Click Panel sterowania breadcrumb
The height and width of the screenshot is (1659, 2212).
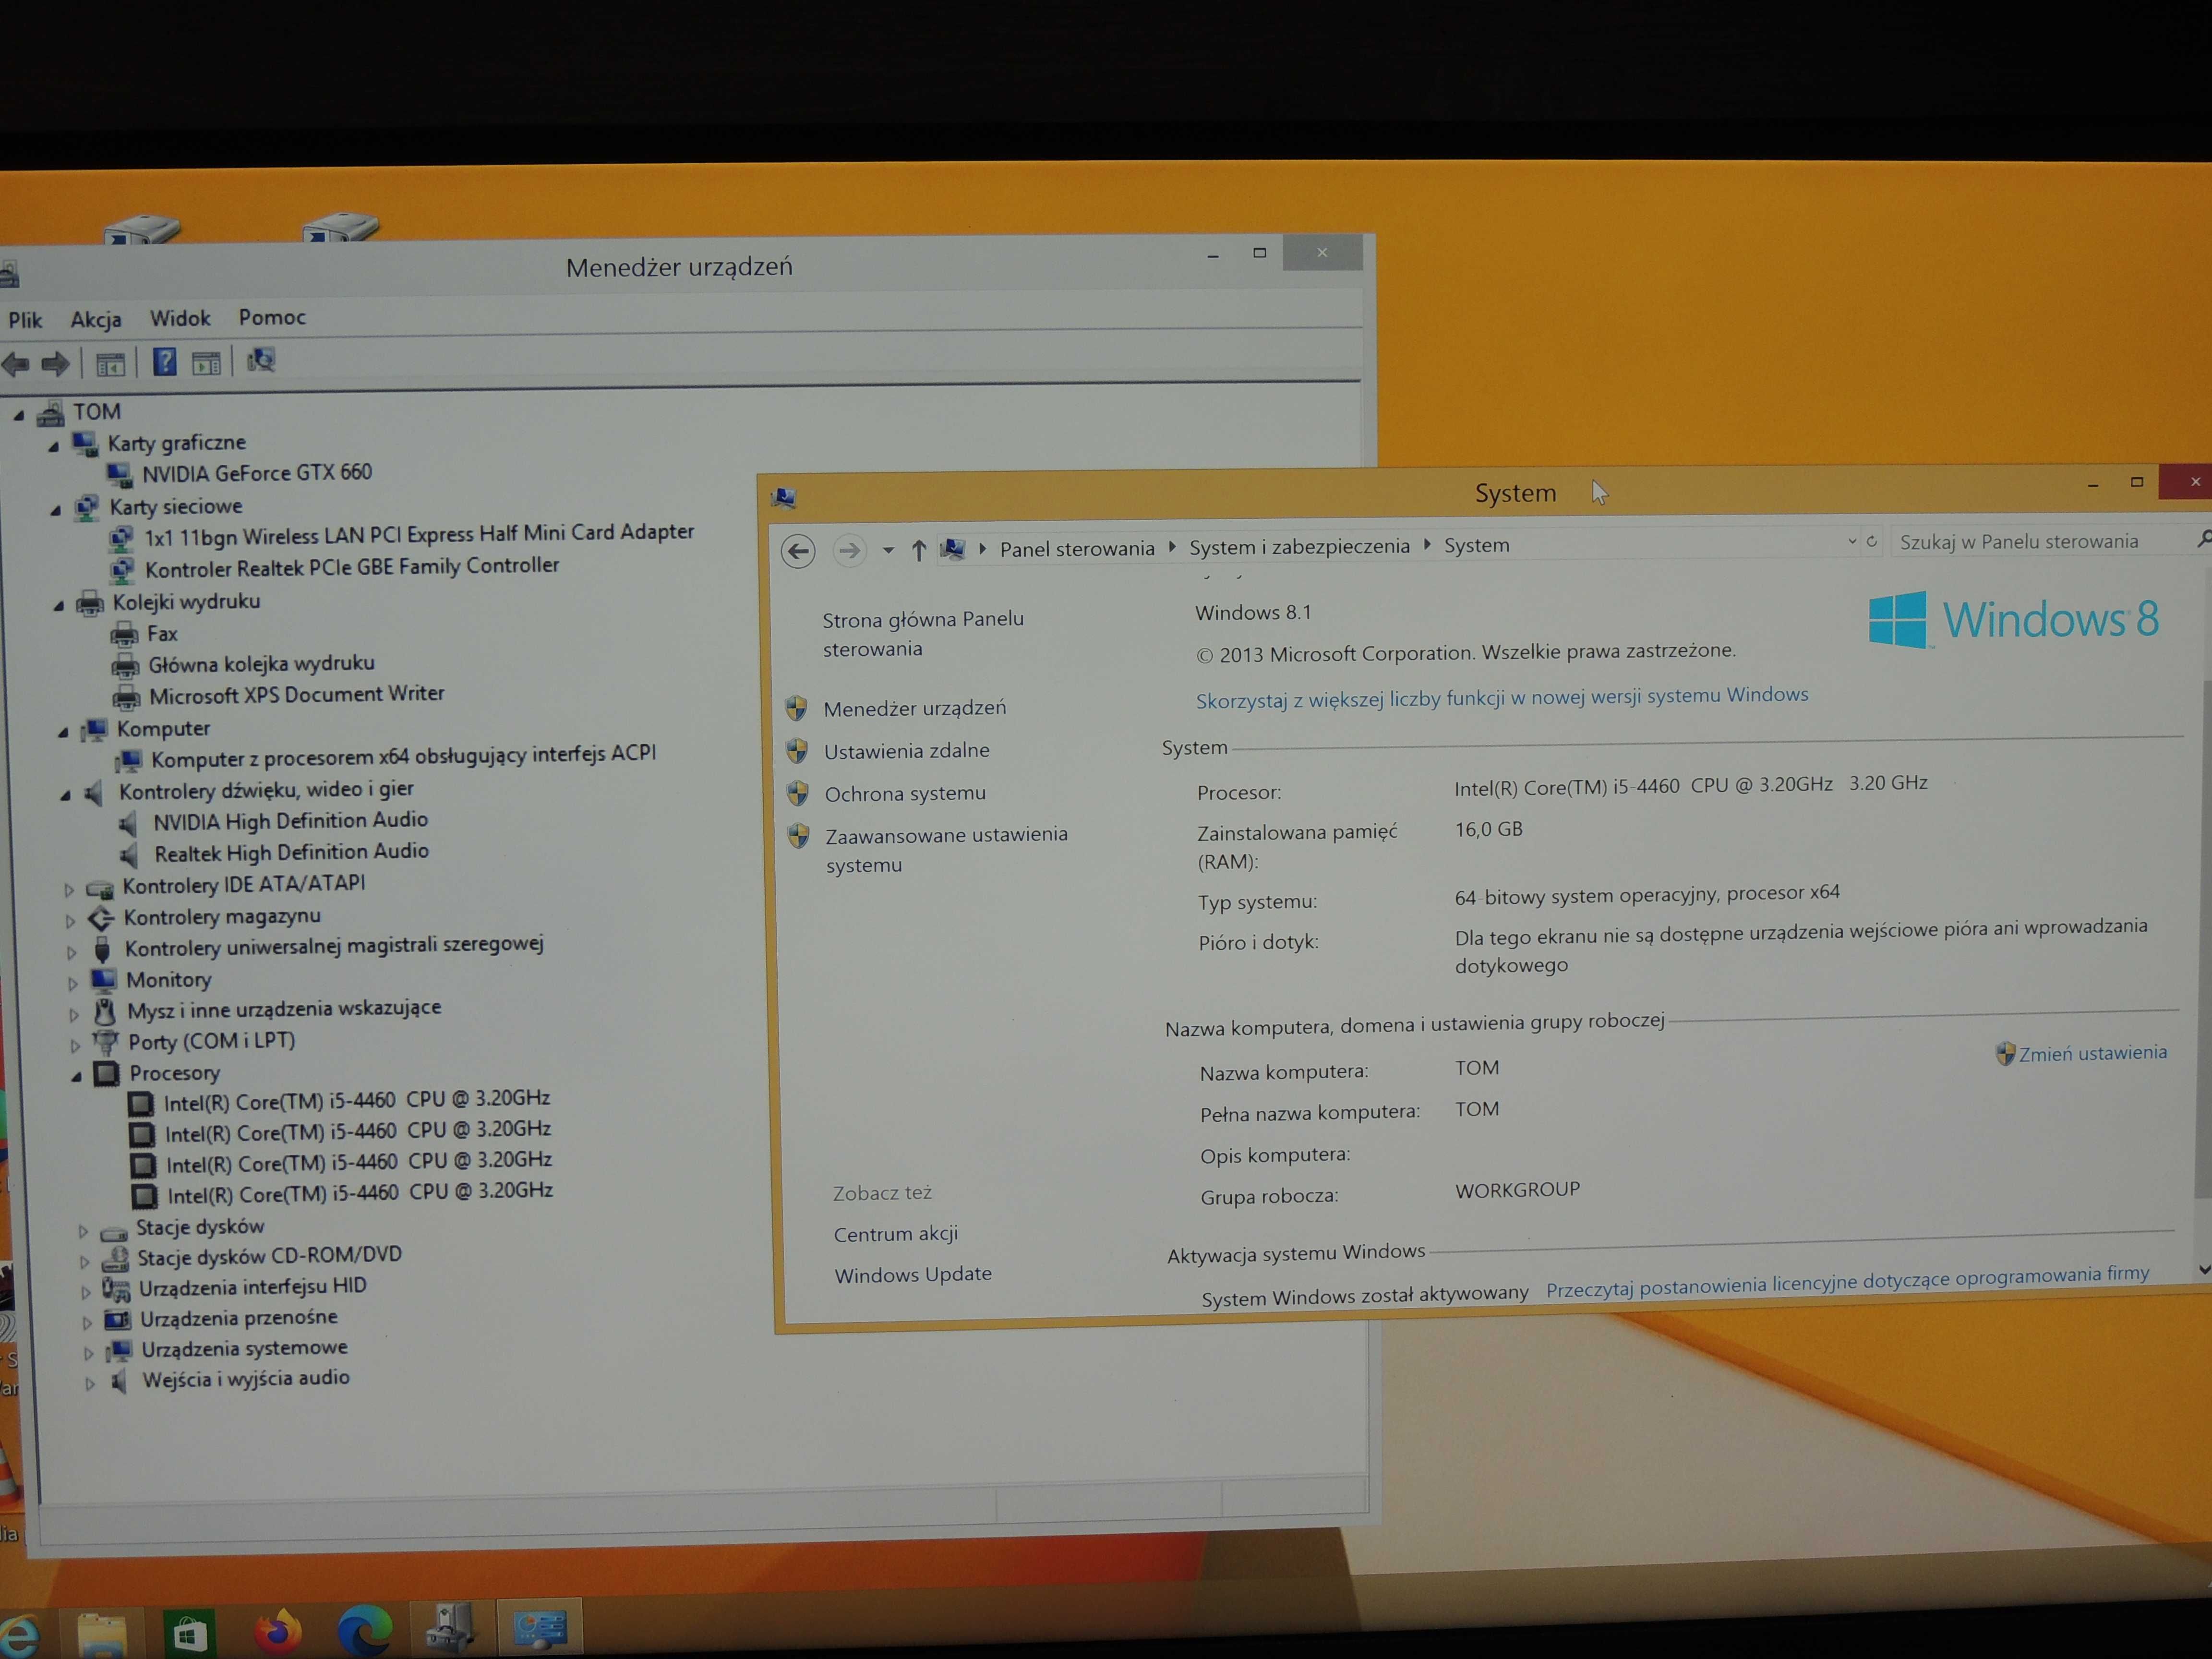(x=1077, y=548)
